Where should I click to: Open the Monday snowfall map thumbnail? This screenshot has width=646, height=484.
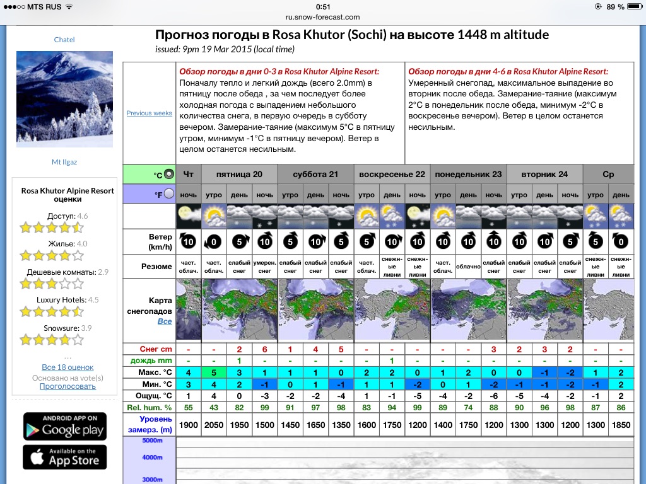pos(469,309)
